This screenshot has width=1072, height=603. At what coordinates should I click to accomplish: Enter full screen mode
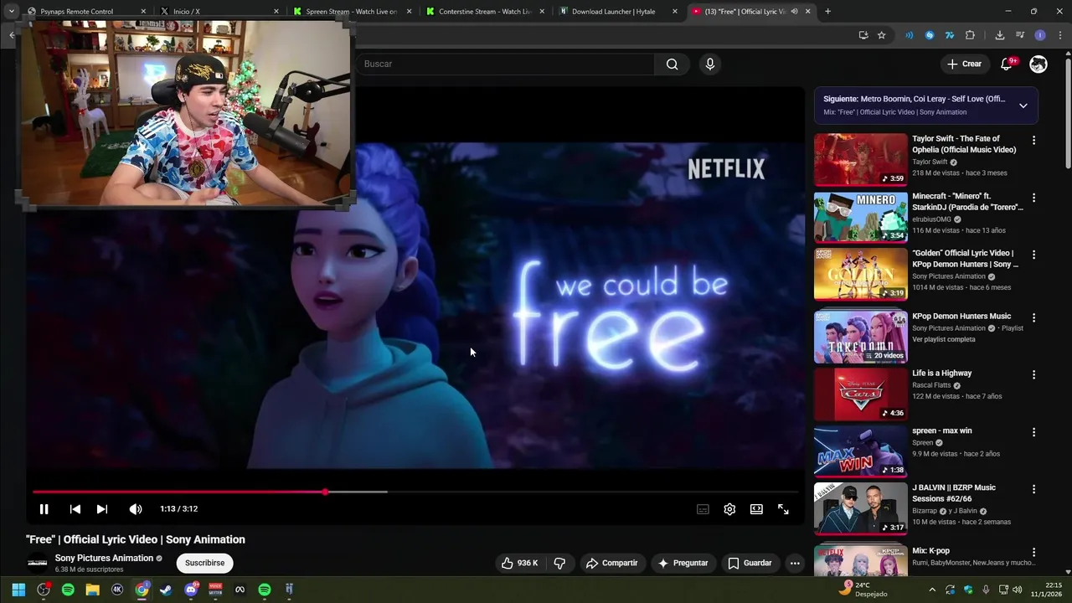tap(783, 509)
